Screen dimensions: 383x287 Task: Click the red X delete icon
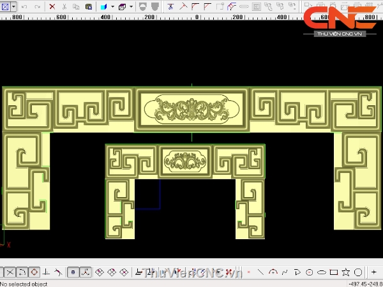[x=52, y=7]
